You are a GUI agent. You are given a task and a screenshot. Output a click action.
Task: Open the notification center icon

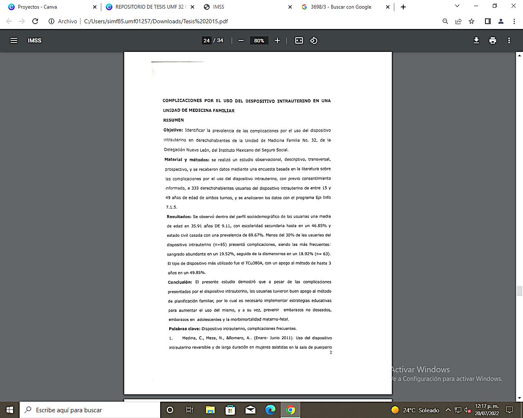tap(510, 410)
